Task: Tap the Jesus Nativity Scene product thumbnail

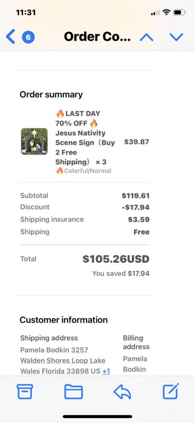Action: click(34, 141)
